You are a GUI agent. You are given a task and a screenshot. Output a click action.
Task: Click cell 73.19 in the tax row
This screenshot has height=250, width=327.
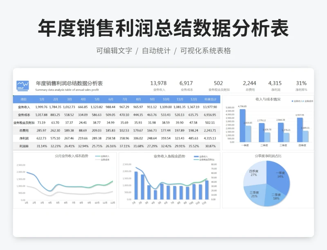(x=41, y=123)
